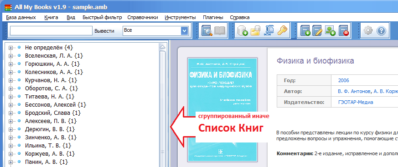
Task: Open the Книга menu
Action: (51, 17)
